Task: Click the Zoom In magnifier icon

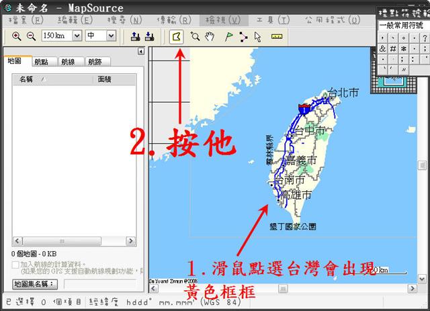Action: pyautogui.click(x=16, y=36)
